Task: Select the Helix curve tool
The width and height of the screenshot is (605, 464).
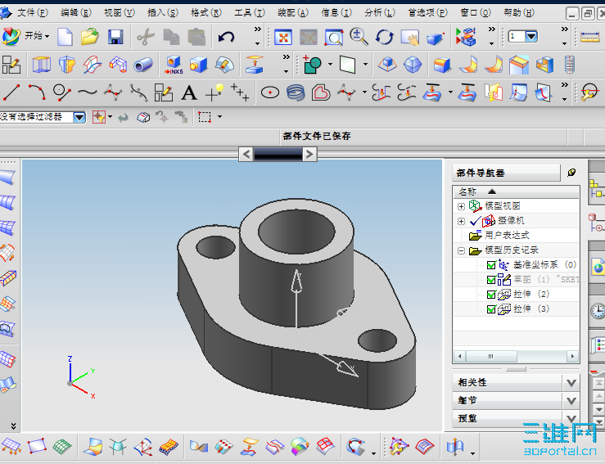Action: pyautogui.click(x=296, y=93)
